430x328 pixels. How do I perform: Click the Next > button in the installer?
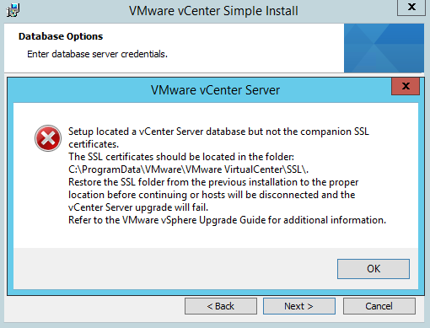(x=299, y=306)
